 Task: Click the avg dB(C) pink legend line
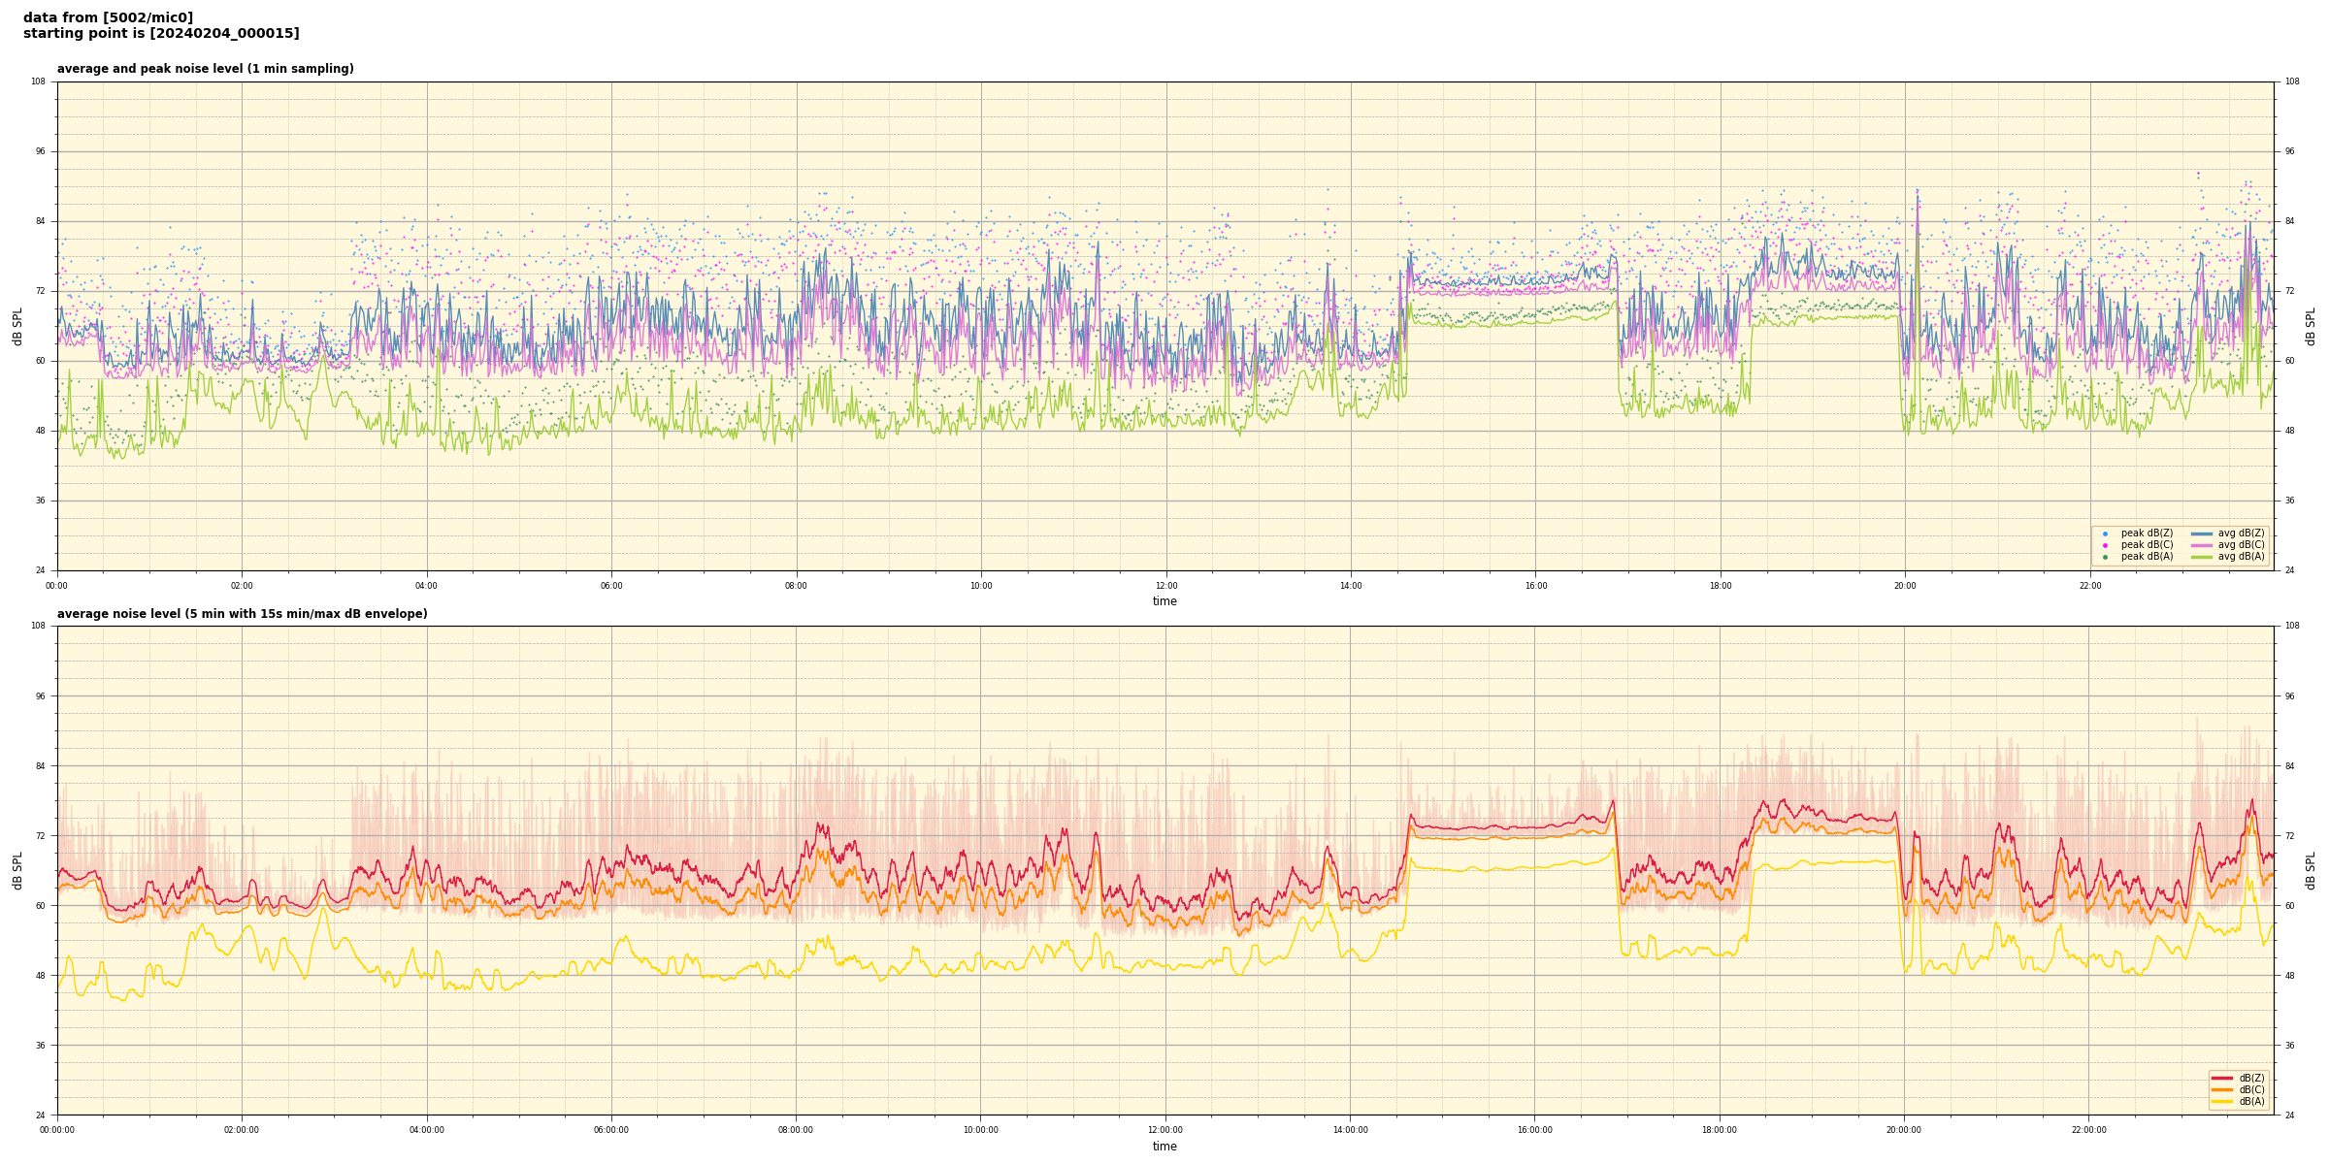2201,545
